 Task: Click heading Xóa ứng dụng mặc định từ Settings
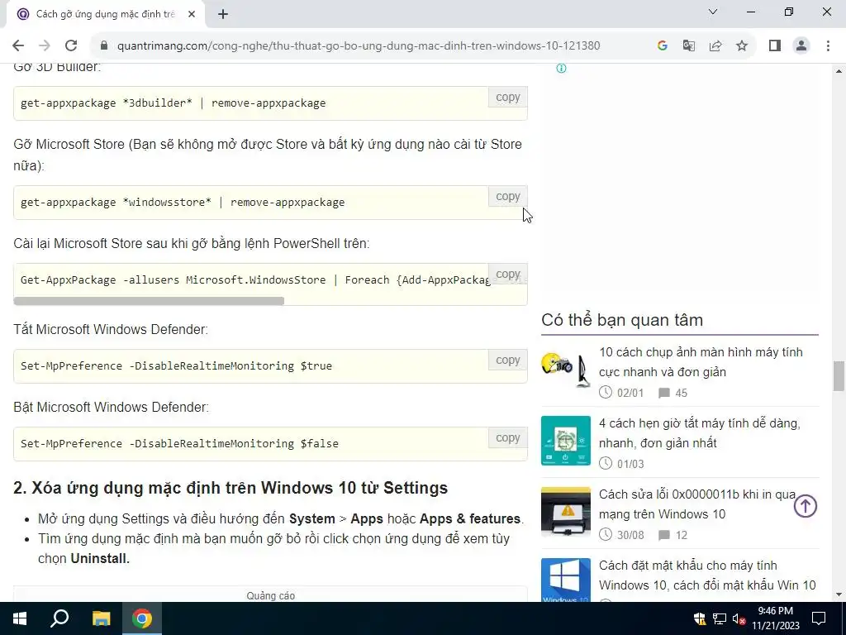pyautogui.click(x=231, y=488)
